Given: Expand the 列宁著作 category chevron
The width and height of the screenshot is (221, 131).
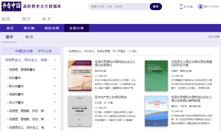Looking at the screenshot, I should pos(55,78).
